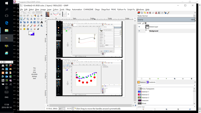Screen dimensions: 201x113
Task: Select the Flip tool
Action: [35, 22]
